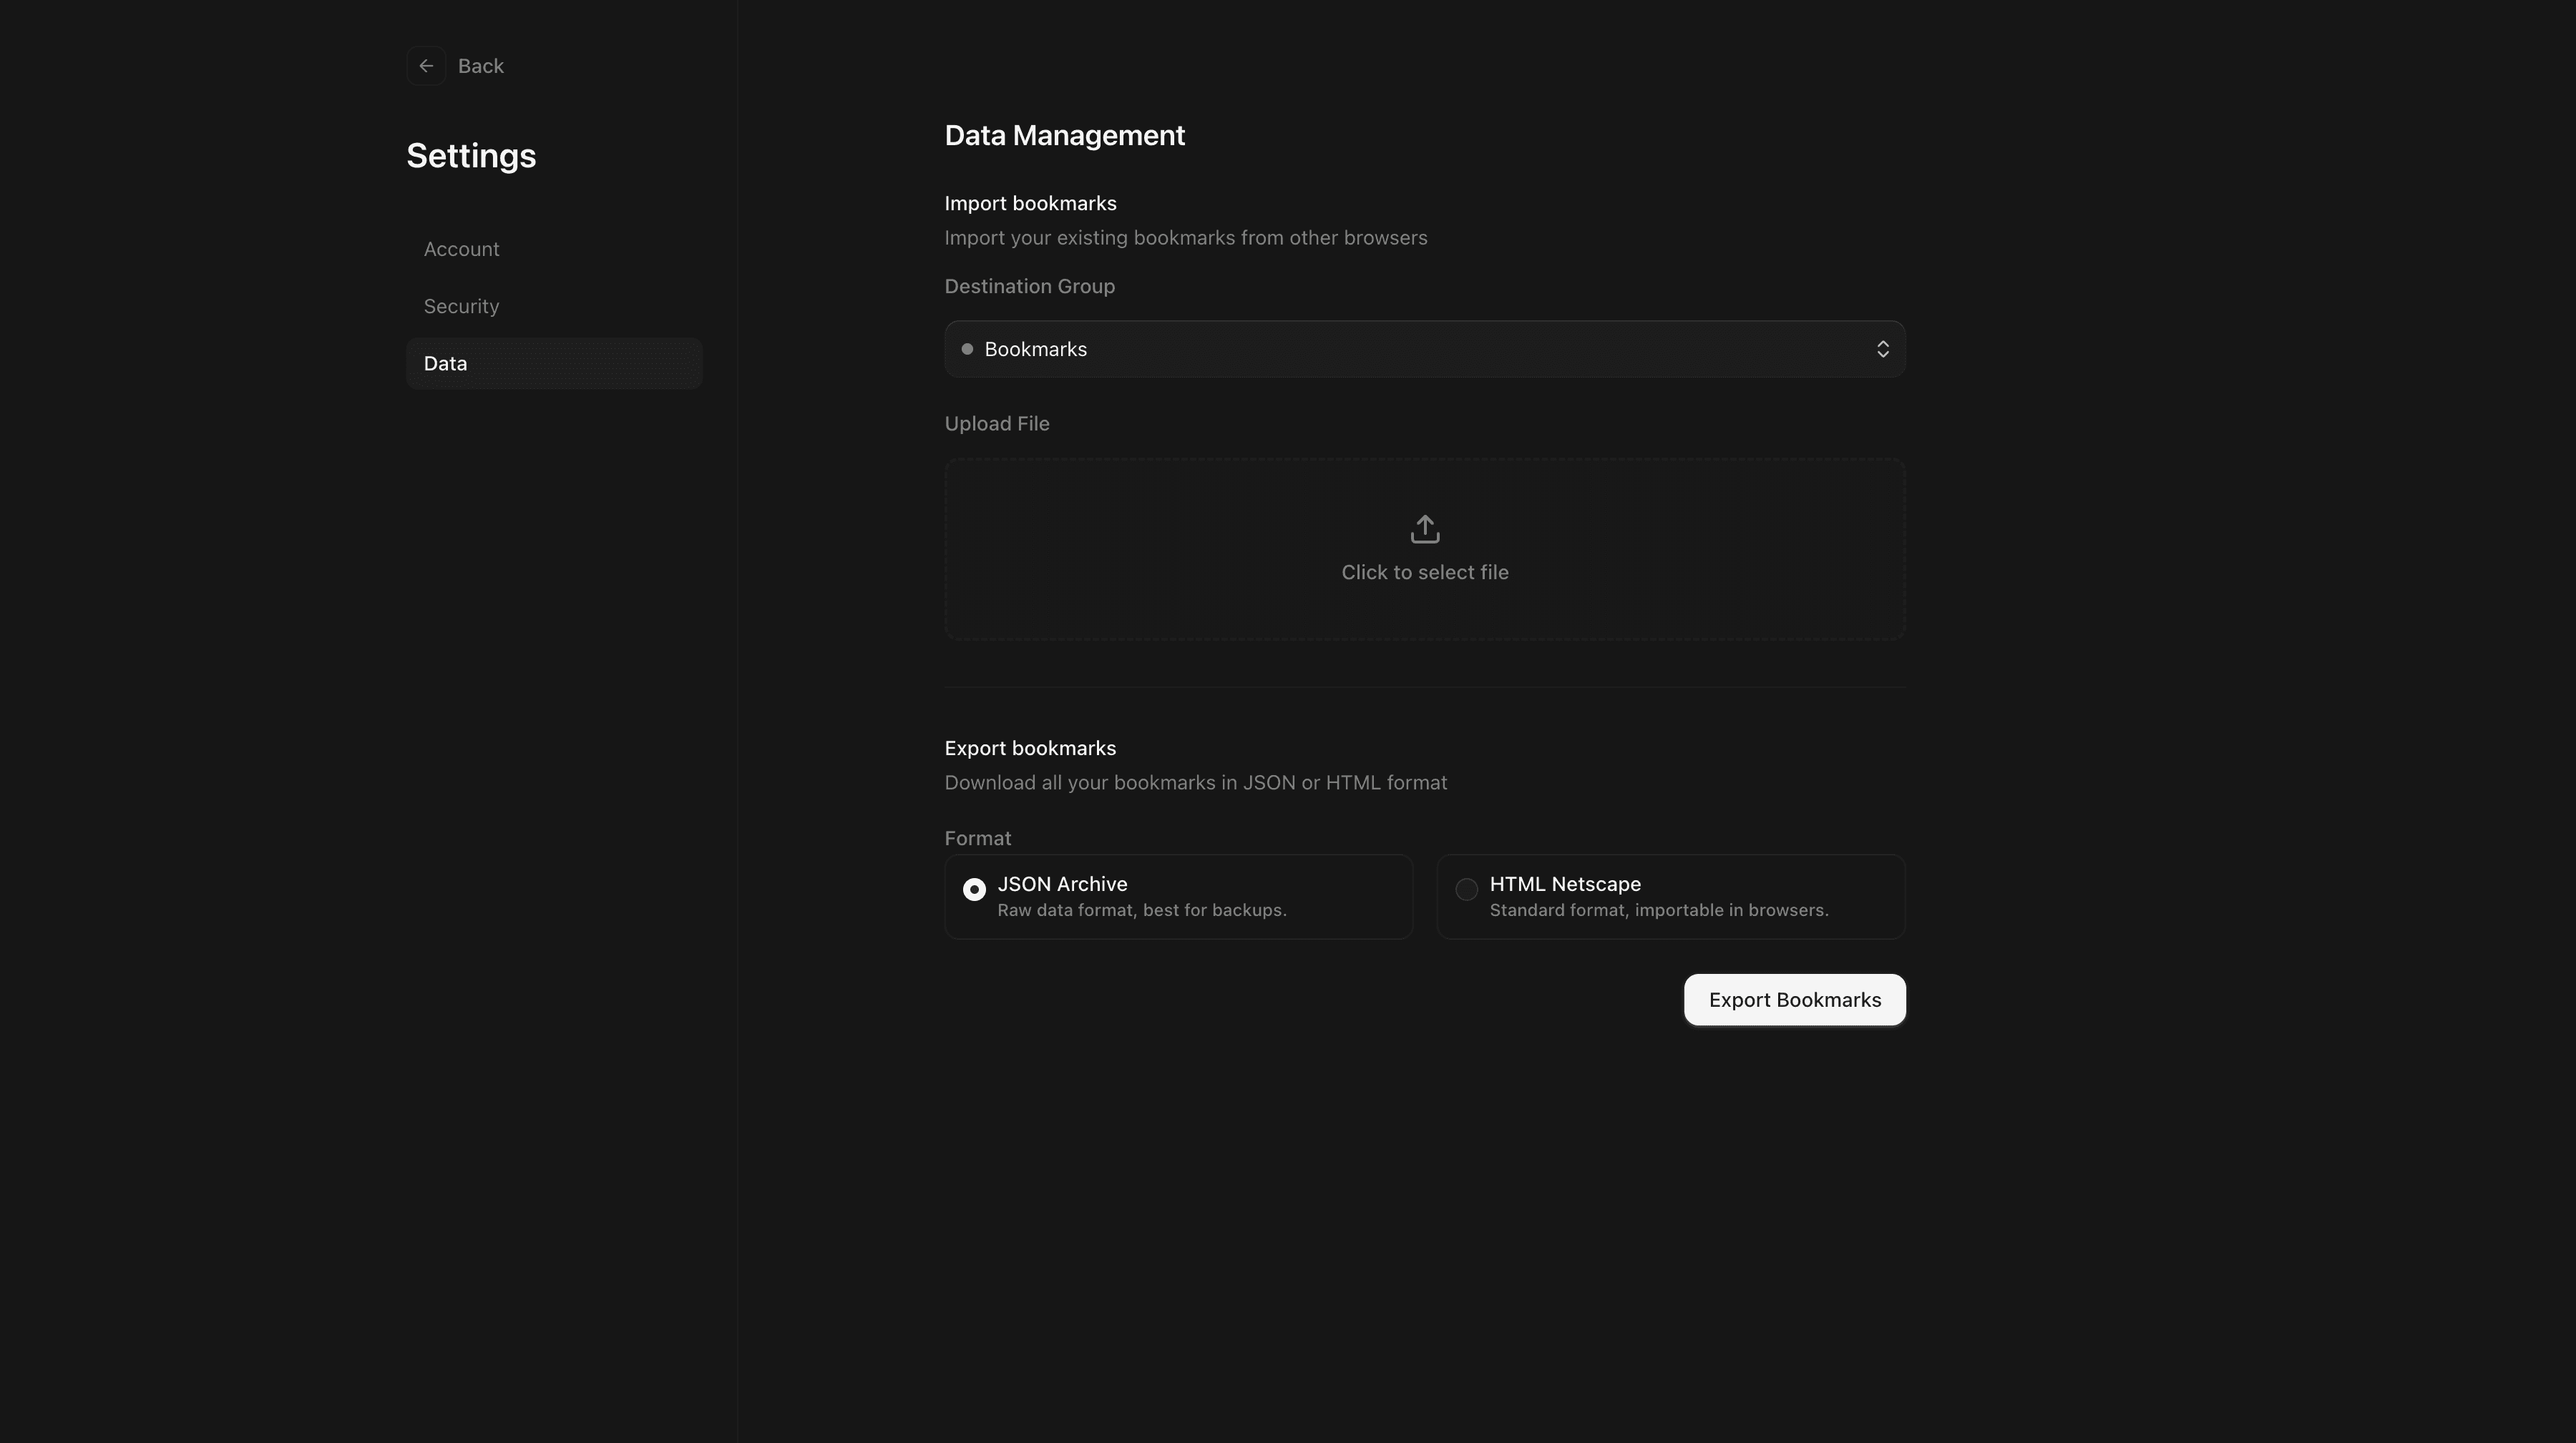Click the Back link at the top
Viewport: 2576px width, 1443px height.
(481, 65)
